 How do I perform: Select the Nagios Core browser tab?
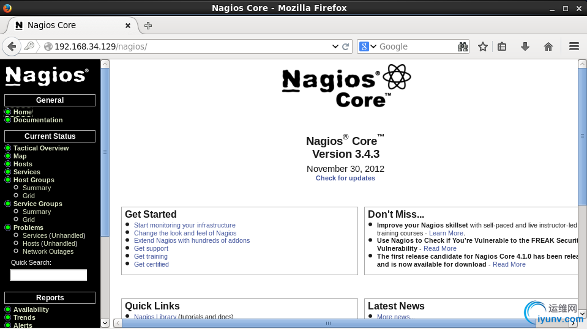[x=67, y=26]
